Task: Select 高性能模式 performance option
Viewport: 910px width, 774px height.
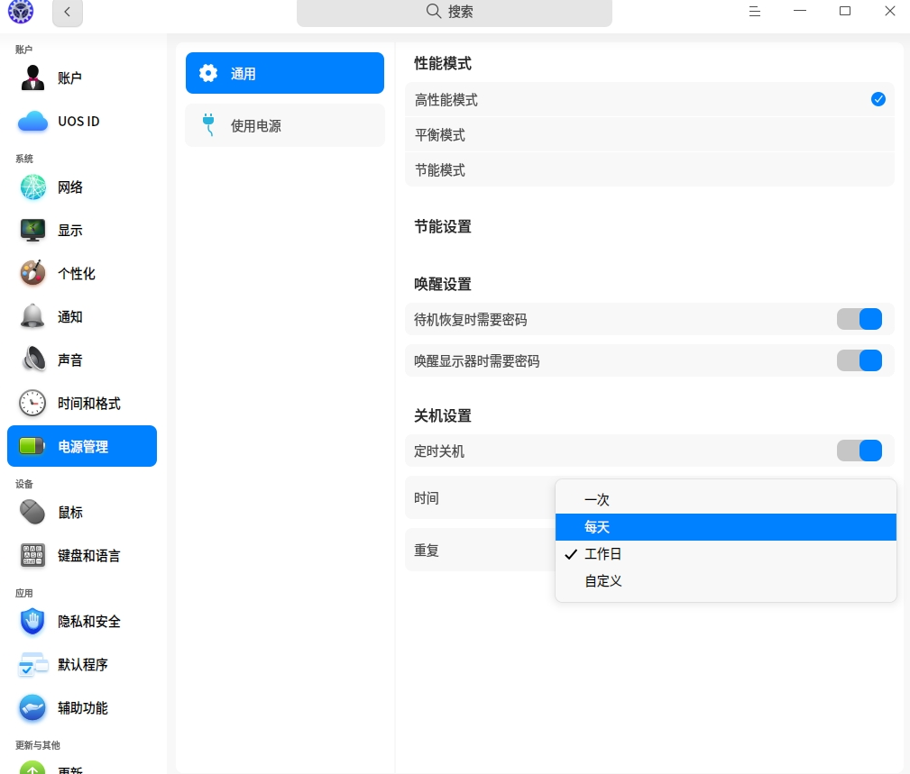Action: click(649, 100)
